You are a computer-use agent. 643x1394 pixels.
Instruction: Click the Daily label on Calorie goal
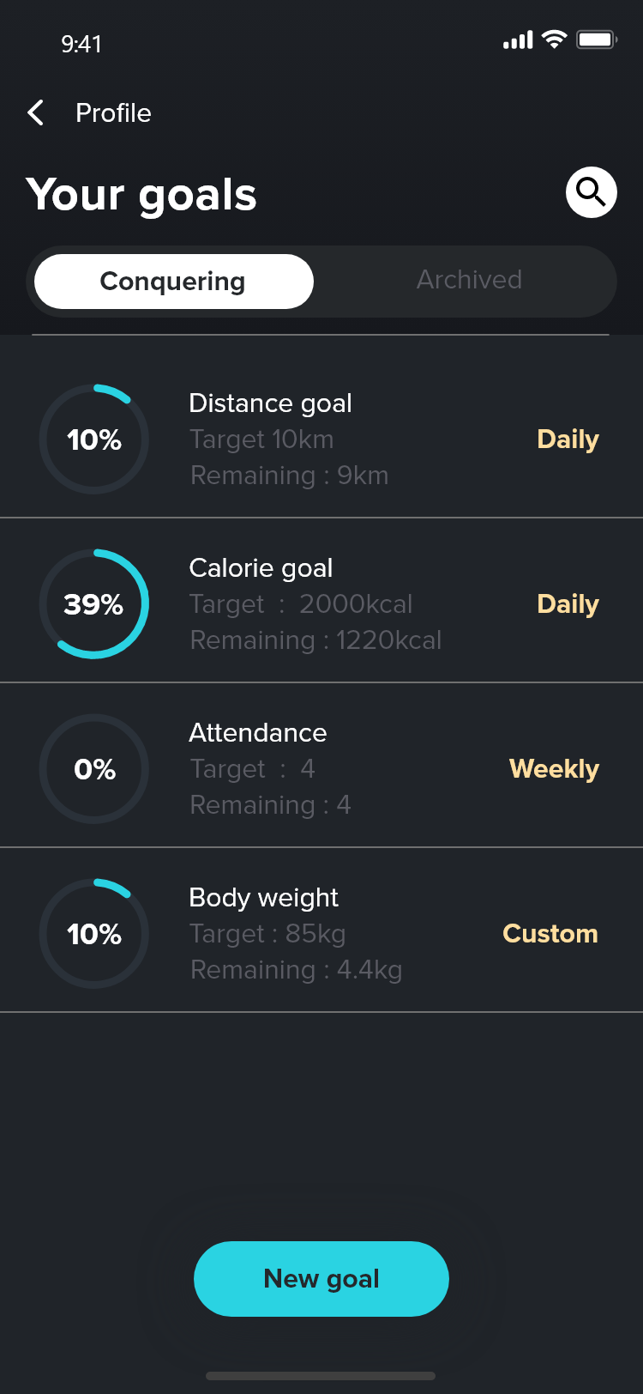click(x=568, y=604)
